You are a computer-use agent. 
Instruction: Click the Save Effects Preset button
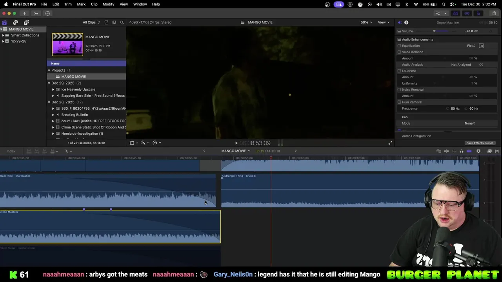coord(480,143)
